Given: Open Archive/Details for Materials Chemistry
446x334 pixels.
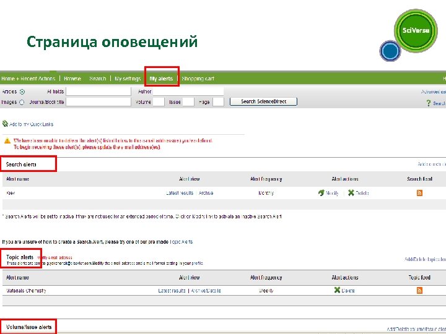Looking at the screenshot, I should coord(206,291).
